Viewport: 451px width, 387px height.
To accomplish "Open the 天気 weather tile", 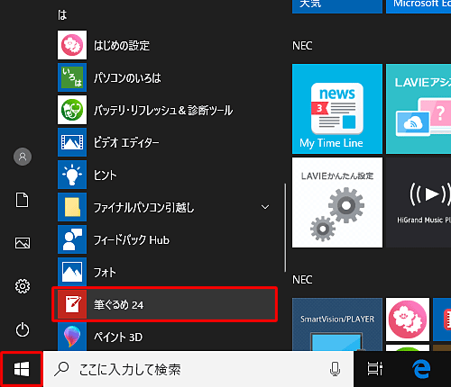I will [337, 6].
